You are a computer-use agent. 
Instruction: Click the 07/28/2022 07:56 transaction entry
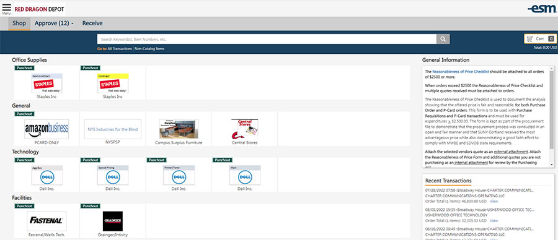479,190
